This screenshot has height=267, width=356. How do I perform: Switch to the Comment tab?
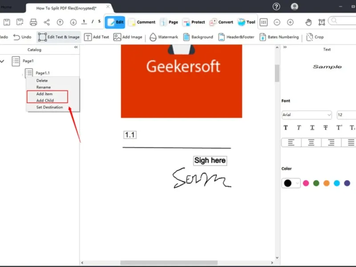click(x=142, y=22)
